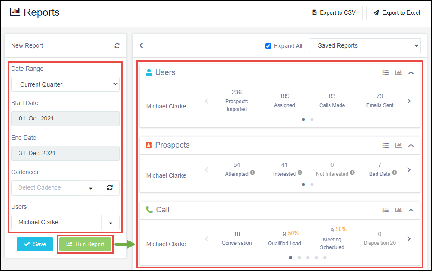Open chart view in the Call section
The height and width of the screenshot is (271, 432).
click(x=399, y=210)
